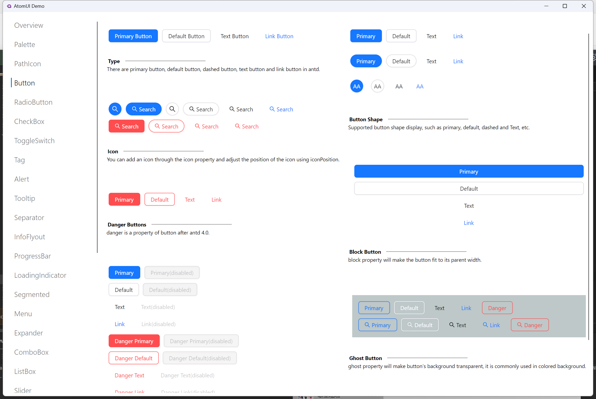Click the ghost Default button with search icon

[420, 325]
